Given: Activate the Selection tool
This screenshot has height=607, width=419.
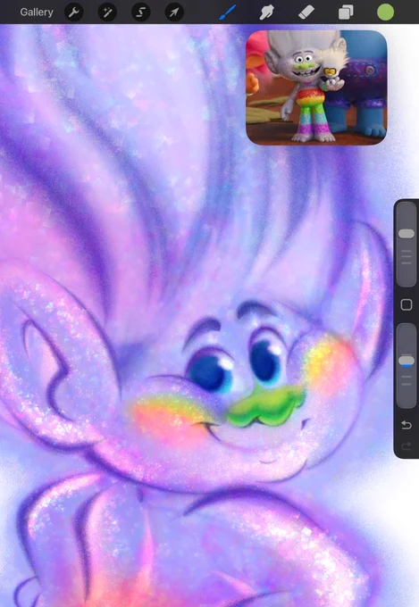Looking at the screenshot, I should [x=140, y=12].
